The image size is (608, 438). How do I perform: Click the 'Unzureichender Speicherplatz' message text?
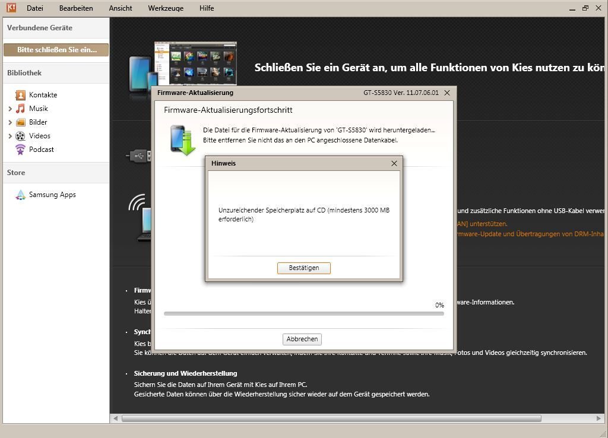(x=304, y=214)
